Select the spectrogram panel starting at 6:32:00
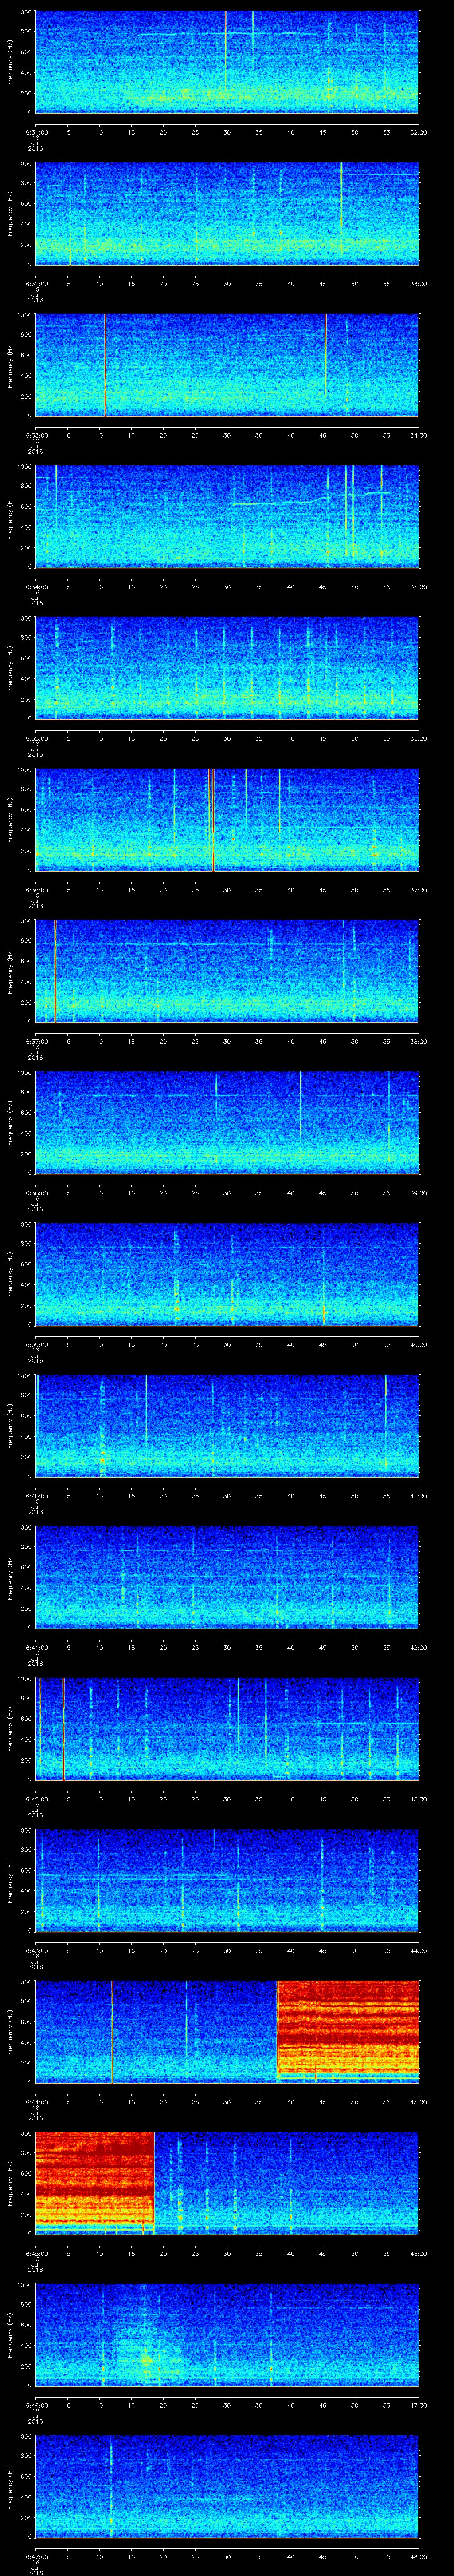 [x=227, y=214]
